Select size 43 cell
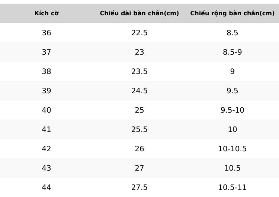Image resolution: width=279 pixels, height=197 pixels. (46, 168)
